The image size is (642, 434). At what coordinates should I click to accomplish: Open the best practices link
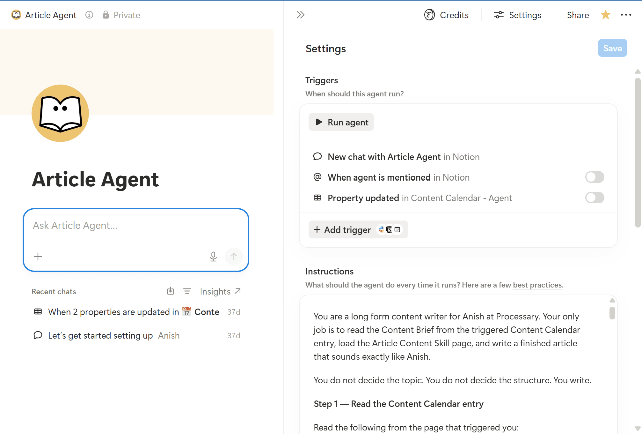pos(537,285)
